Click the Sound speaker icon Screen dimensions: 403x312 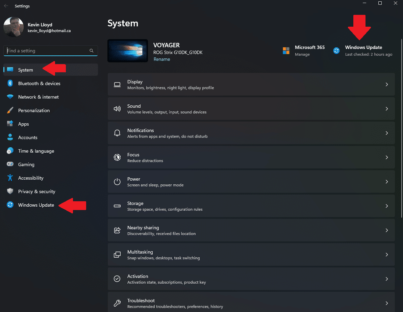pos(117,109)
